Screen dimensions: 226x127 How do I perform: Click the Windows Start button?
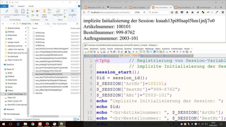[x=4, y=123]
